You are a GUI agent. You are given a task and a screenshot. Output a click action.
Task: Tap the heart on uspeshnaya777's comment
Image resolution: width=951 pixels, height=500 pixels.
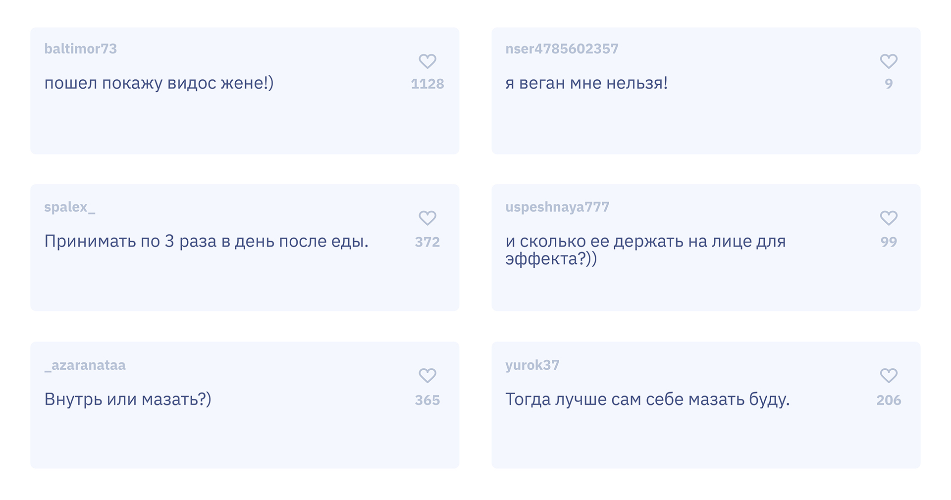(888, 218)
